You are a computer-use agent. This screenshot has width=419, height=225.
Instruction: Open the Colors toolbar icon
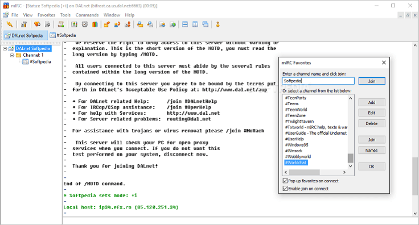(95, 24)
